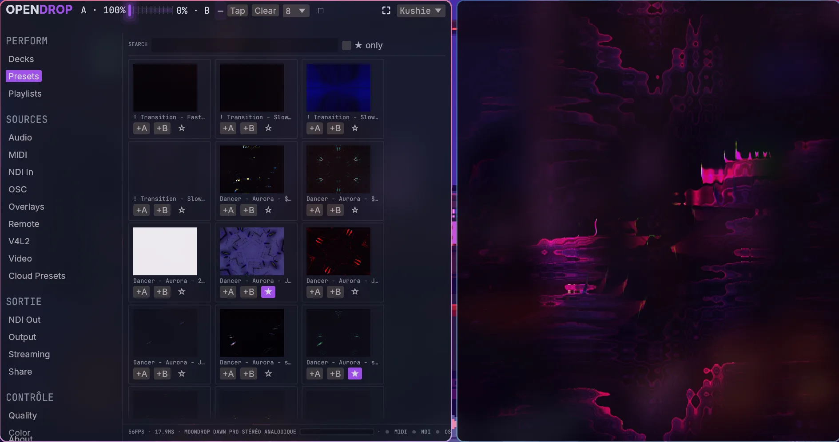Select the white Dancer - Aurora - 2 thumbnail
Image resolution: width=839 pixels, height=442 pixels.
165,251
